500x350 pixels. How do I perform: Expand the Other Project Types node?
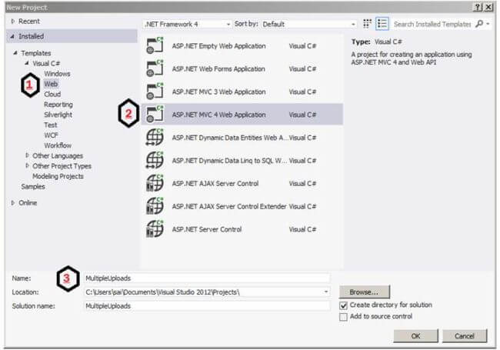tap(27, 165)
